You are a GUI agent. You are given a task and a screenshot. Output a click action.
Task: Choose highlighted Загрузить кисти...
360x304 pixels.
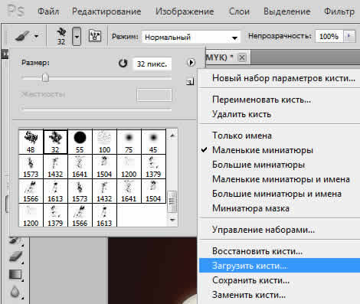[280, 266]
